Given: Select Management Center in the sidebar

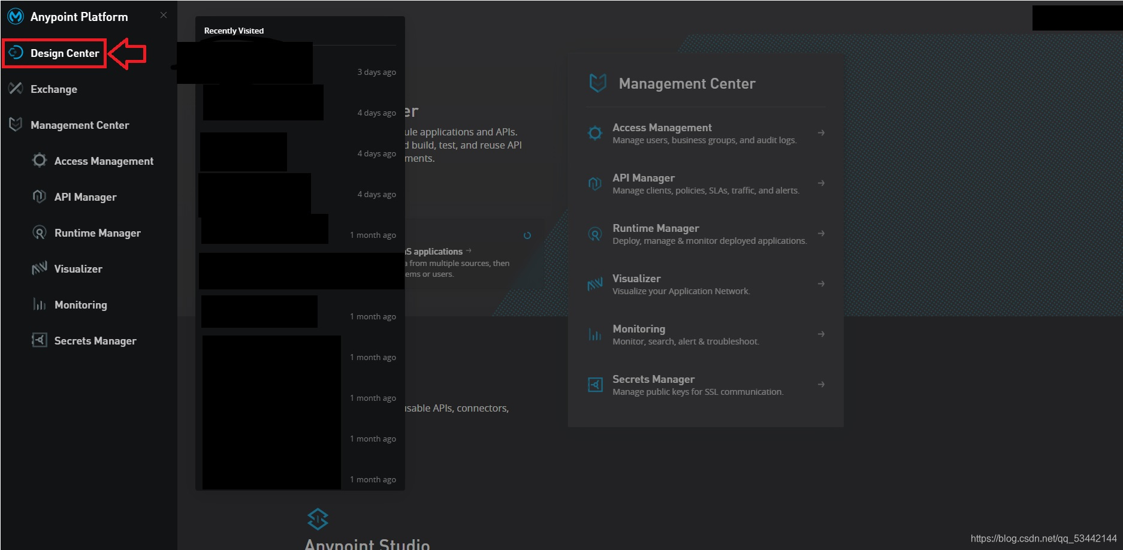Looking at the screenshot, I should 80,125.
